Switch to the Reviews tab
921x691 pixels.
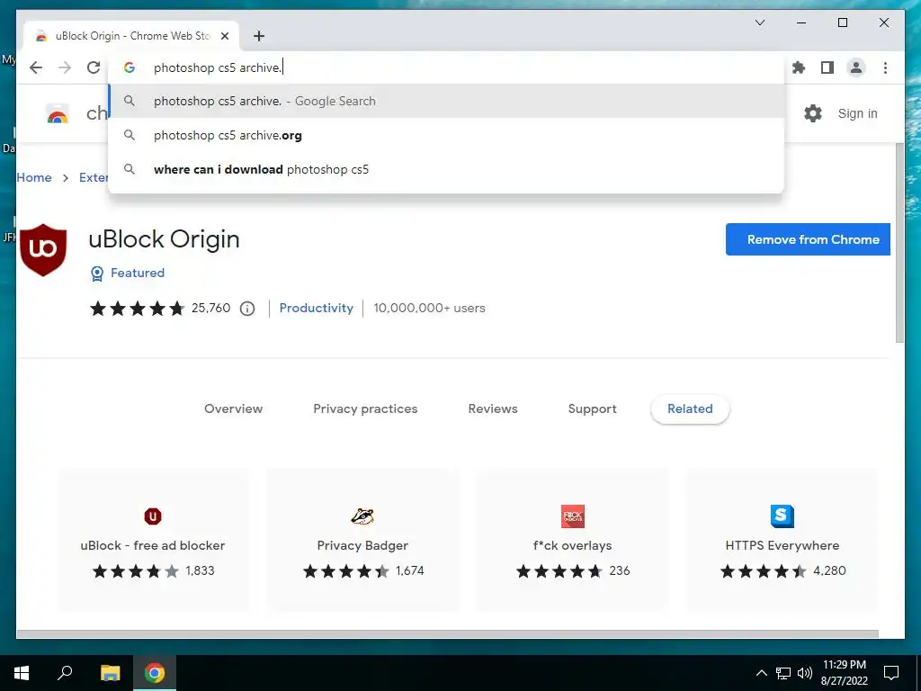493,409
